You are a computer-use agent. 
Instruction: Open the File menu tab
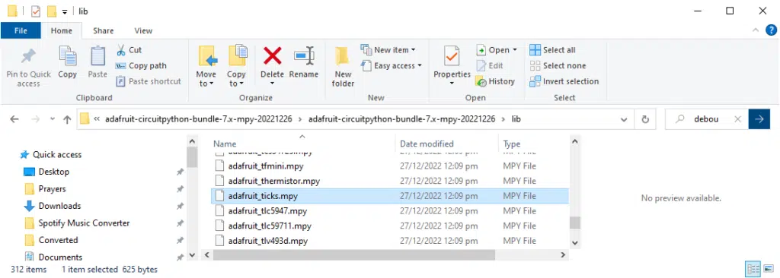[x=21, y=31]
